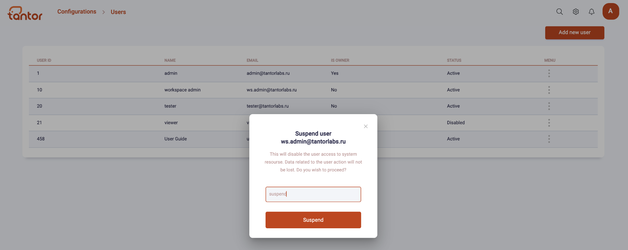Image resolution: width=628 pixels, height=250 pixels.
Task: Open the three-dot menu for admin
Action: [549, 73]
